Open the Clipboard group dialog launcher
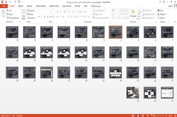The height and width of the screenshot is (117, 177). pyautogui.click(x=19, y=22)
